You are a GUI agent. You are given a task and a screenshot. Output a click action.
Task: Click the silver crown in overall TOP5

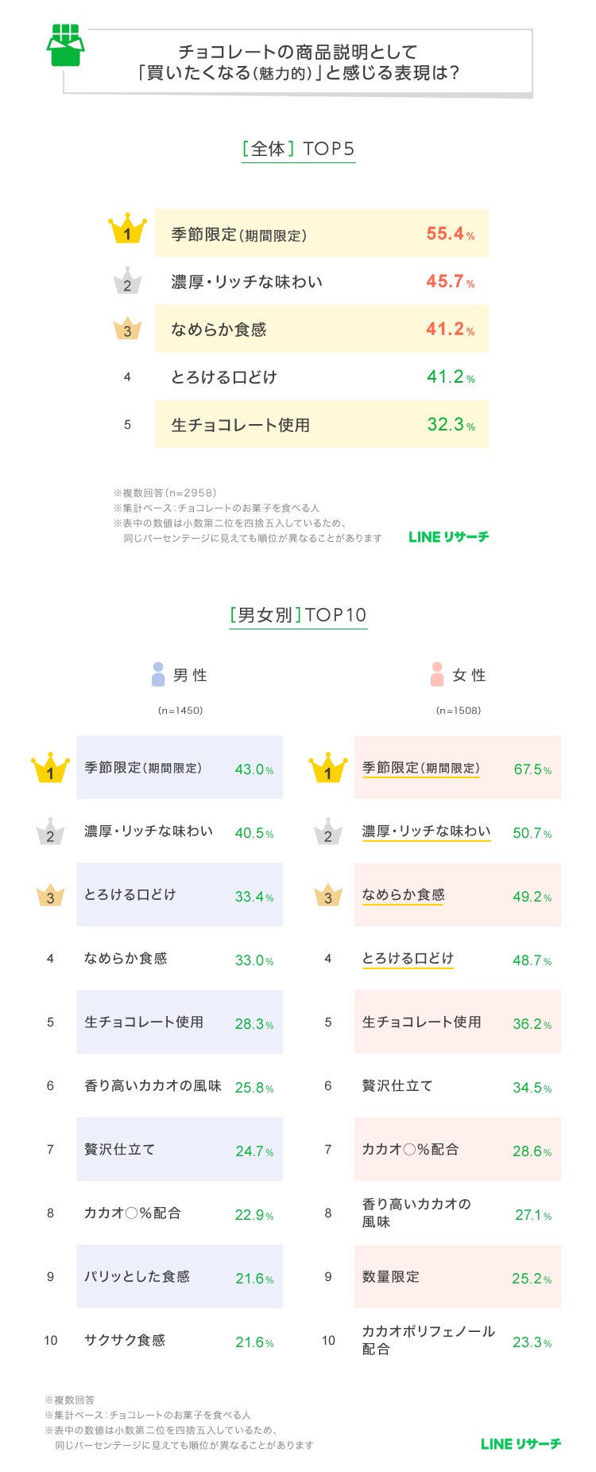click(x=127, y=282)
